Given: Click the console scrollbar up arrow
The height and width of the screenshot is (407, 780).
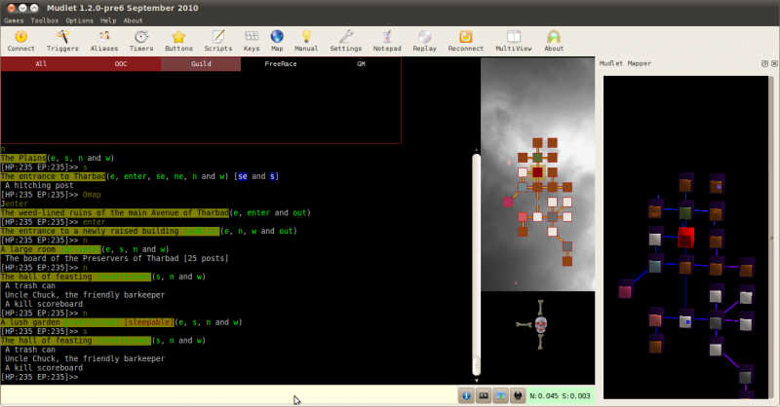Looking at the screenshot, I should point(476,150).
